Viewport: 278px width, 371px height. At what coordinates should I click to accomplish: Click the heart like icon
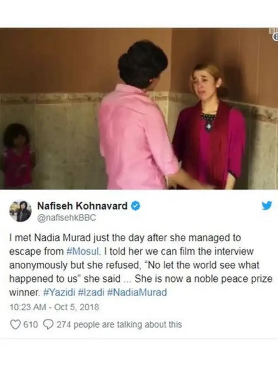(15, 325)
